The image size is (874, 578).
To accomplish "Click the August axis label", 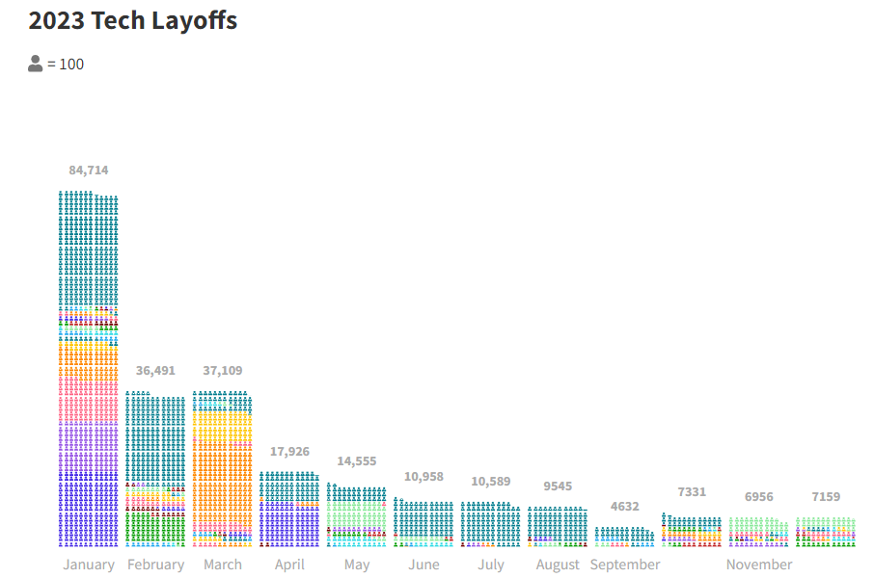I will (558, 565).
